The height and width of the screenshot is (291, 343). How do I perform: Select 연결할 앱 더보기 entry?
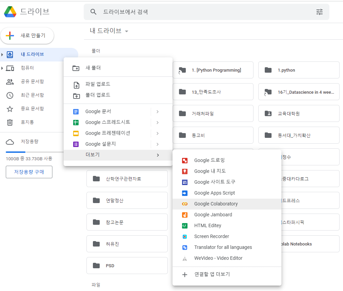pyautogui.click(x=227, y=274)
